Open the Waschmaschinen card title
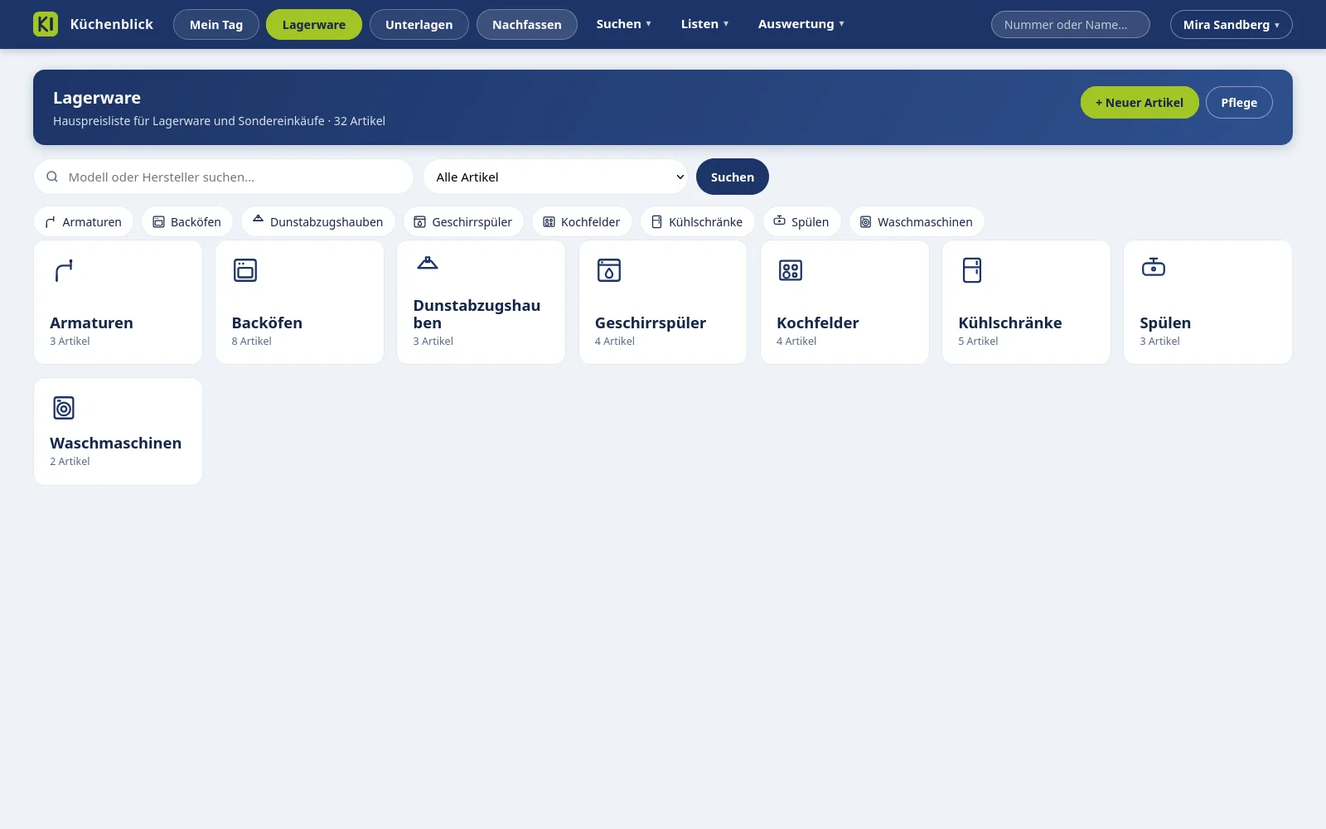The image size is (1326, 829). click(116, 444)
